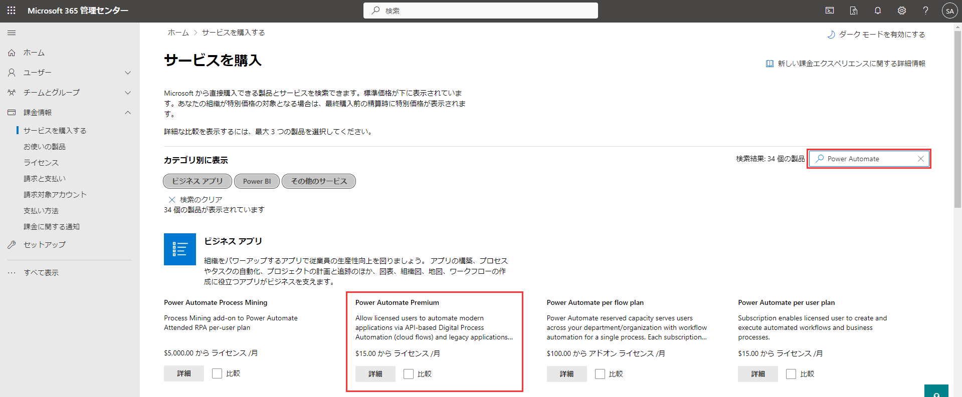Open お使いの製品 in sidebar
The image size is (962, 397).
click(45, 147)
